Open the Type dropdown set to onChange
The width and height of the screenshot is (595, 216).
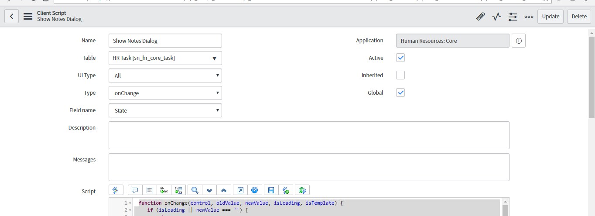165,93
